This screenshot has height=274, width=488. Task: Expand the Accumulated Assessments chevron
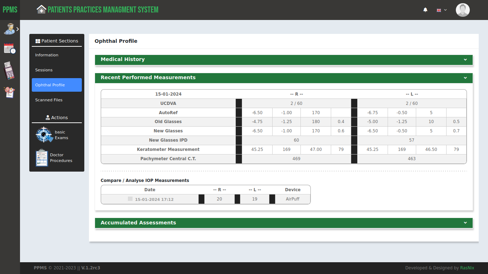(465, 223)
